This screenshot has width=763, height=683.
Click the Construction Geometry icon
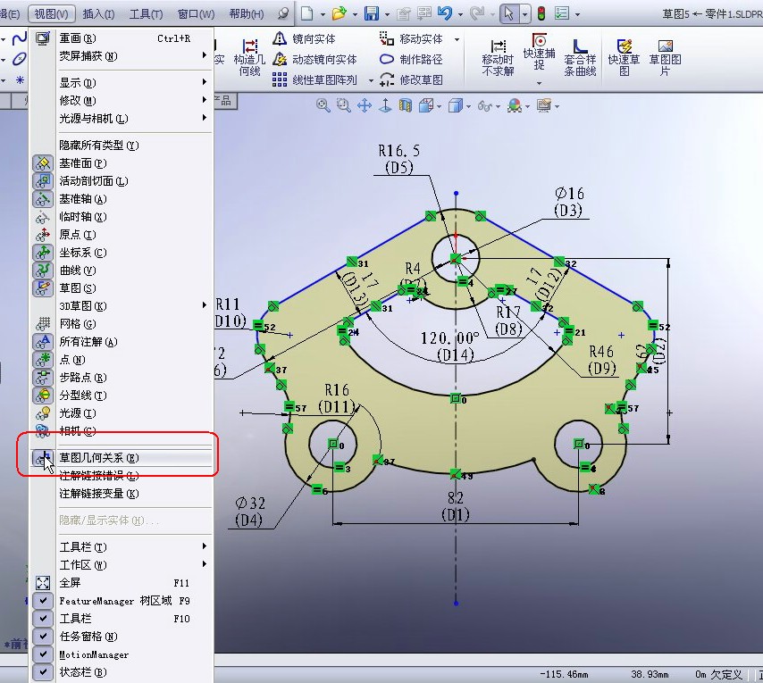point(249,46)
